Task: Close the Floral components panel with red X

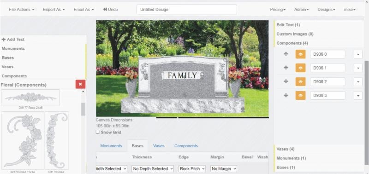Action: coord(80,84)
